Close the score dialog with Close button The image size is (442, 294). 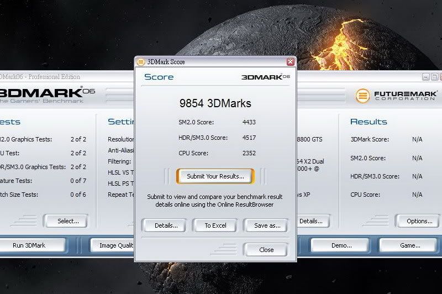click(x=266, y=250)
